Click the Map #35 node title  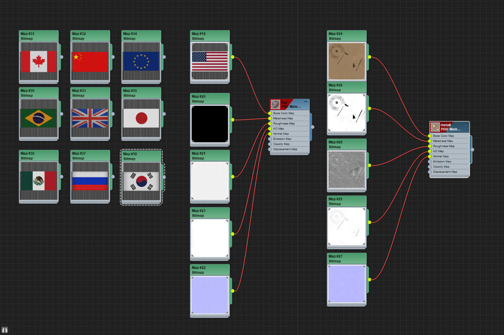[x=130, y=91]
